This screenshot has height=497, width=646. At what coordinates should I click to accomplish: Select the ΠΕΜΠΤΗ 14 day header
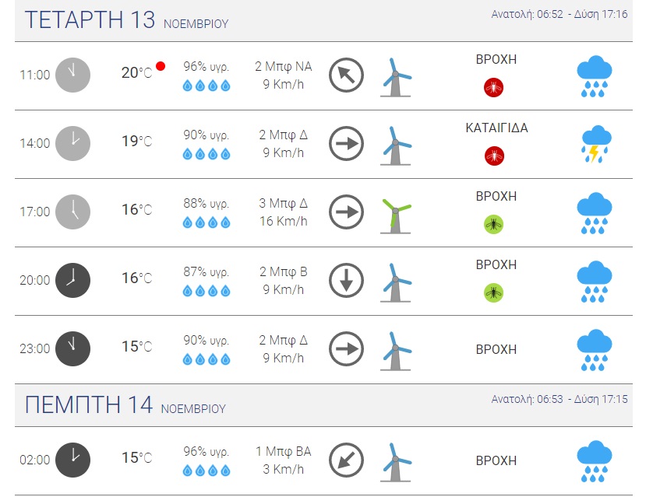pos(90,404)
